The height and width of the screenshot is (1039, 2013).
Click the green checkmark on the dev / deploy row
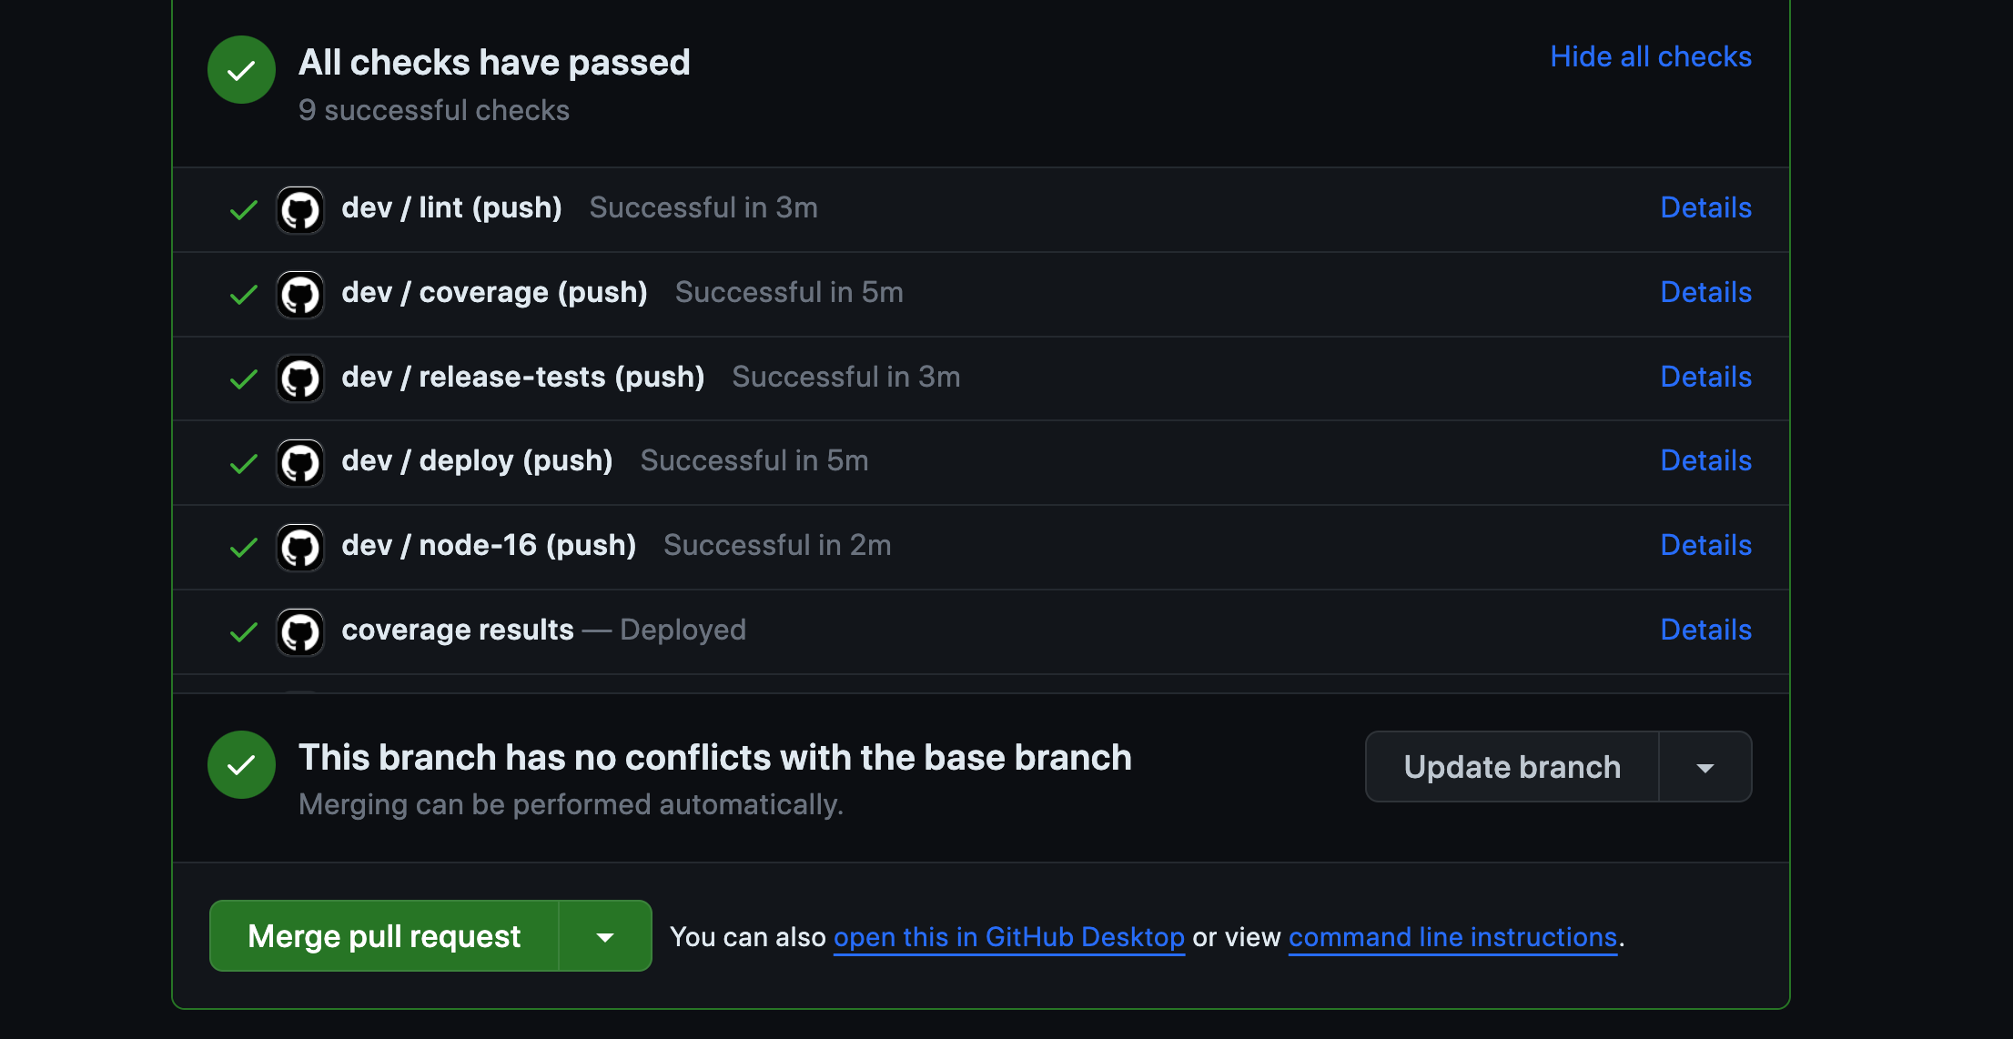tap(243, 462)
